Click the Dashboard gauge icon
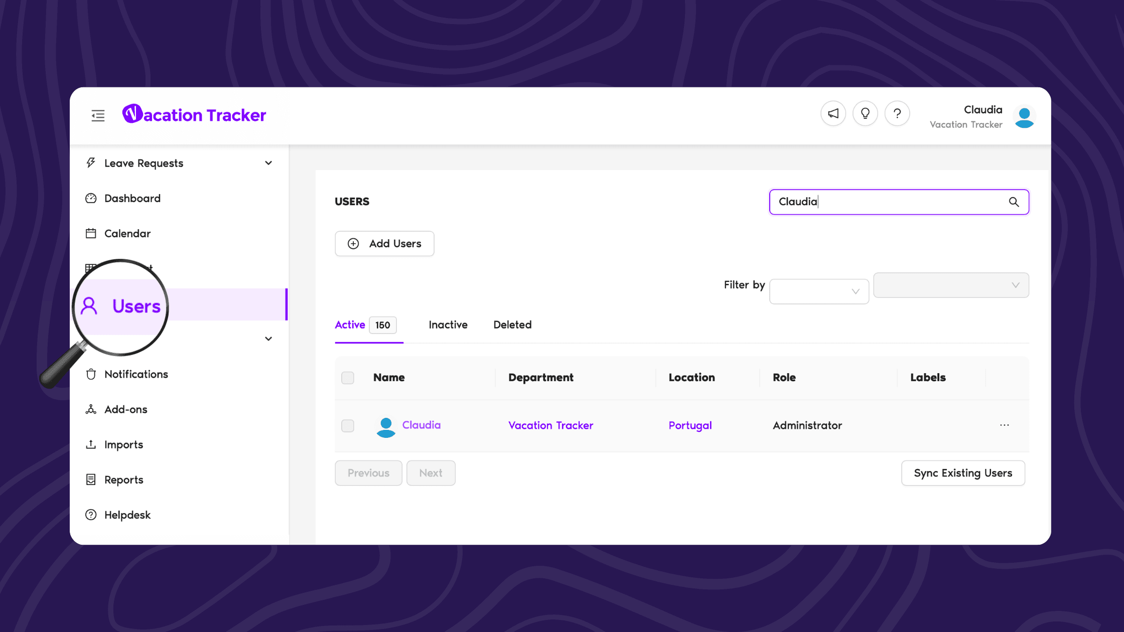1124x632 pixels. point(91,198)
